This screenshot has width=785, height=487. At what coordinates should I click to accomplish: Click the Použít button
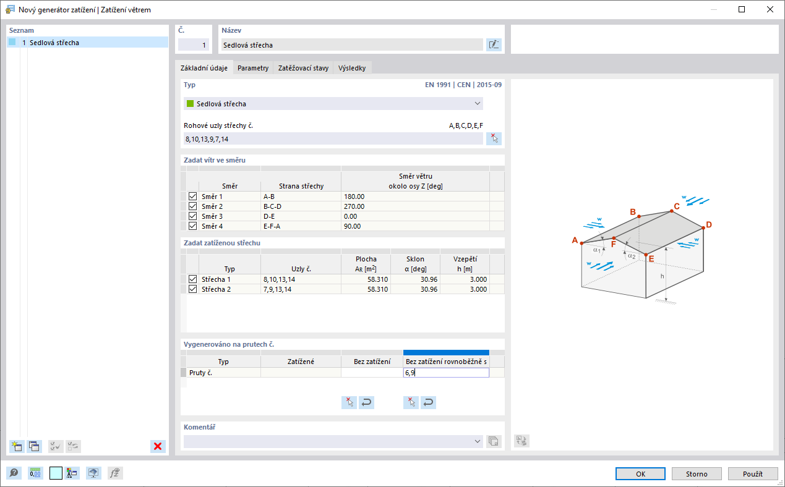(x=753, y=474)
